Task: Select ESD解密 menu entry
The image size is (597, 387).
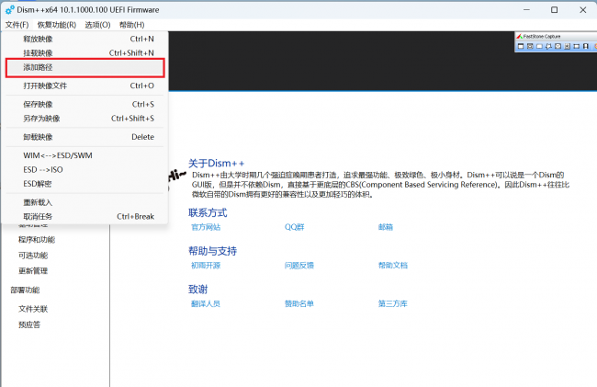Action: click(x=85, y=184)
